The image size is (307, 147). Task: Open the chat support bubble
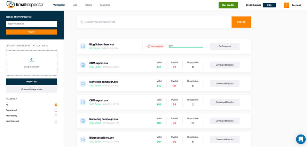[301, 139]
